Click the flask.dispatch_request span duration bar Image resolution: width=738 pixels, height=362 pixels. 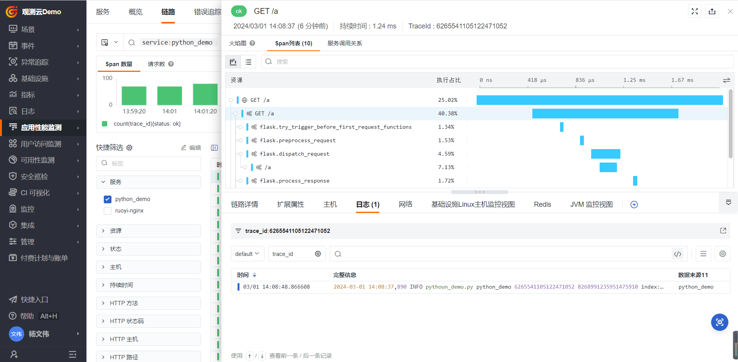(605, 154)
